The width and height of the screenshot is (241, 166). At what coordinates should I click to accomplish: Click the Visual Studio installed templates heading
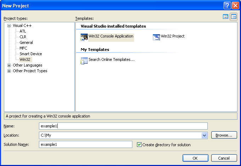coord(113,26)
